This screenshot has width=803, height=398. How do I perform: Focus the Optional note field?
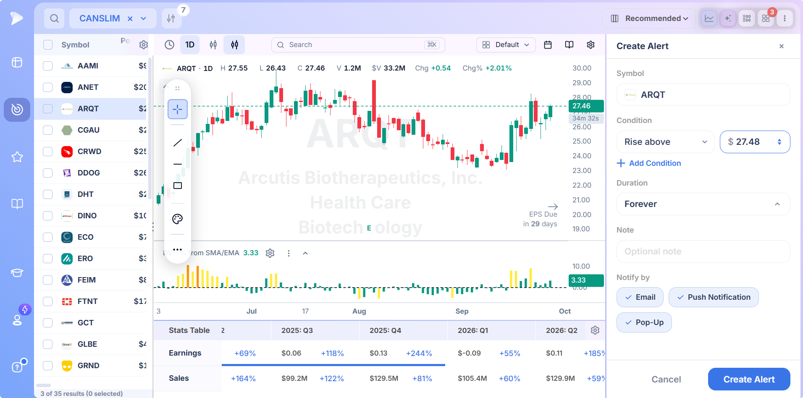pos(703,251)
